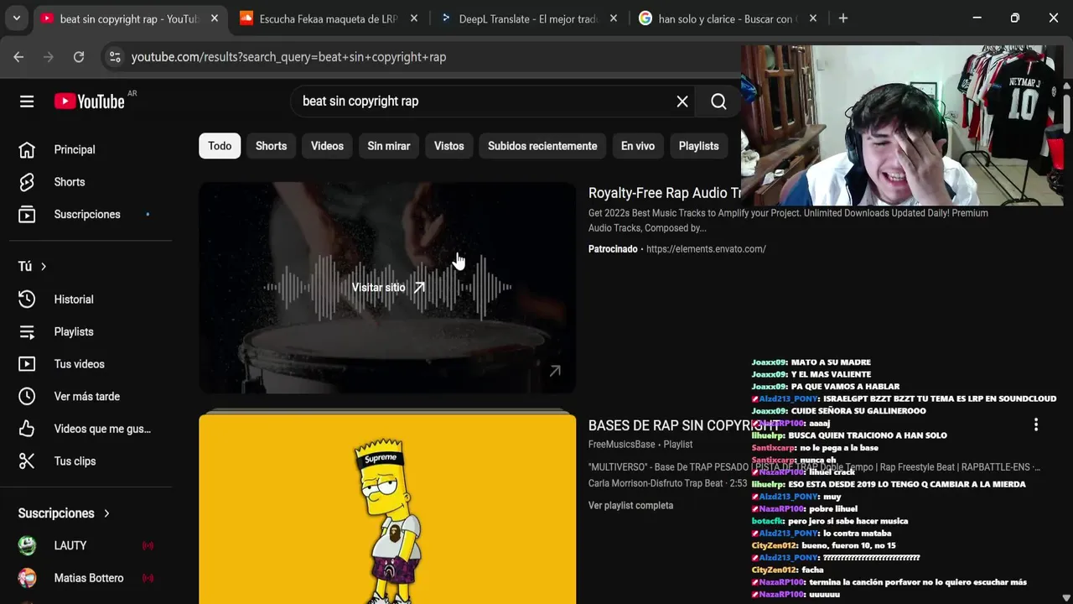
Task: Click the page scrollbar down arrow
Action: [x=1066, y=597]
